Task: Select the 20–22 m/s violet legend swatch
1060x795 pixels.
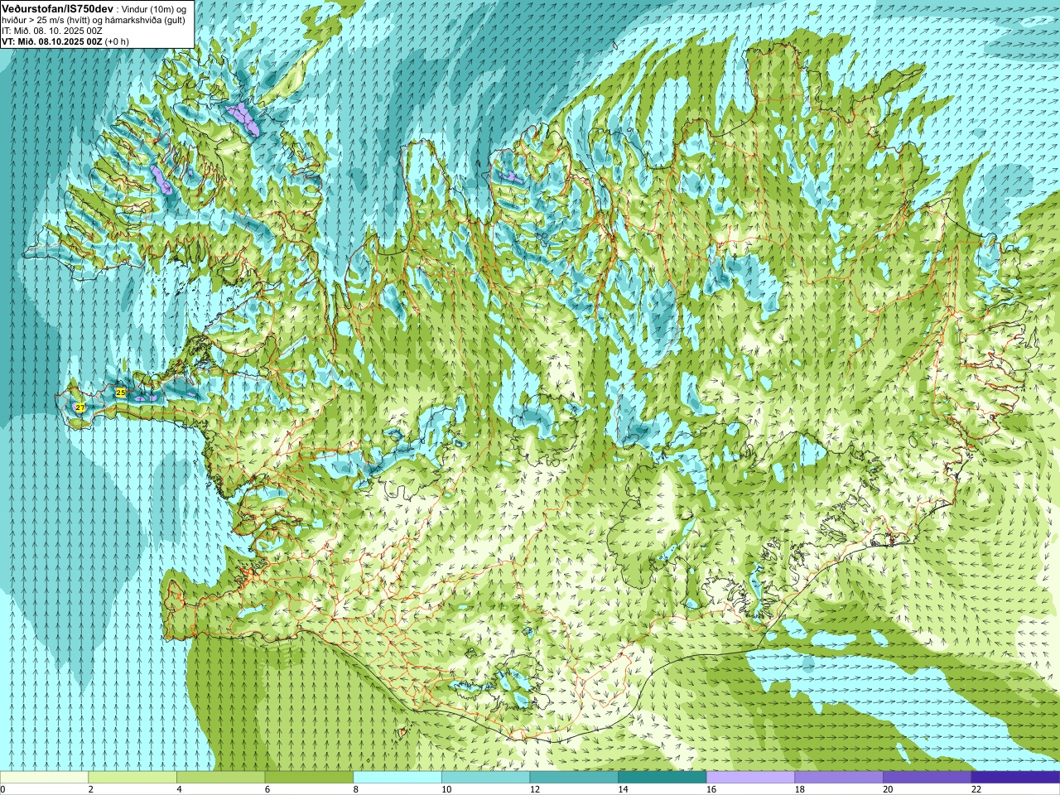Action: point(927,778)
